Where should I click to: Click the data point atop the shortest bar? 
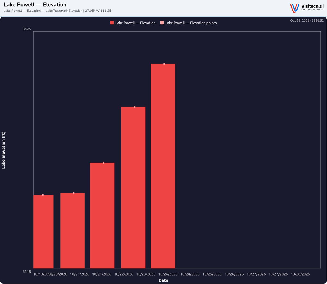[x=43, y=195]
